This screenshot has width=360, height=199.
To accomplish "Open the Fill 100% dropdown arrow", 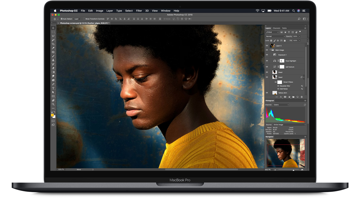I will (x=299, y=41).
